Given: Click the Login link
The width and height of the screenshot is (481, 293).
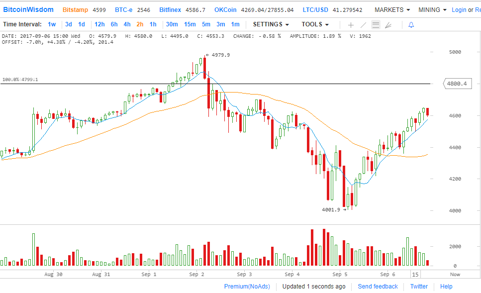Looking at the screenshot, I should click(x=459, y=10).
